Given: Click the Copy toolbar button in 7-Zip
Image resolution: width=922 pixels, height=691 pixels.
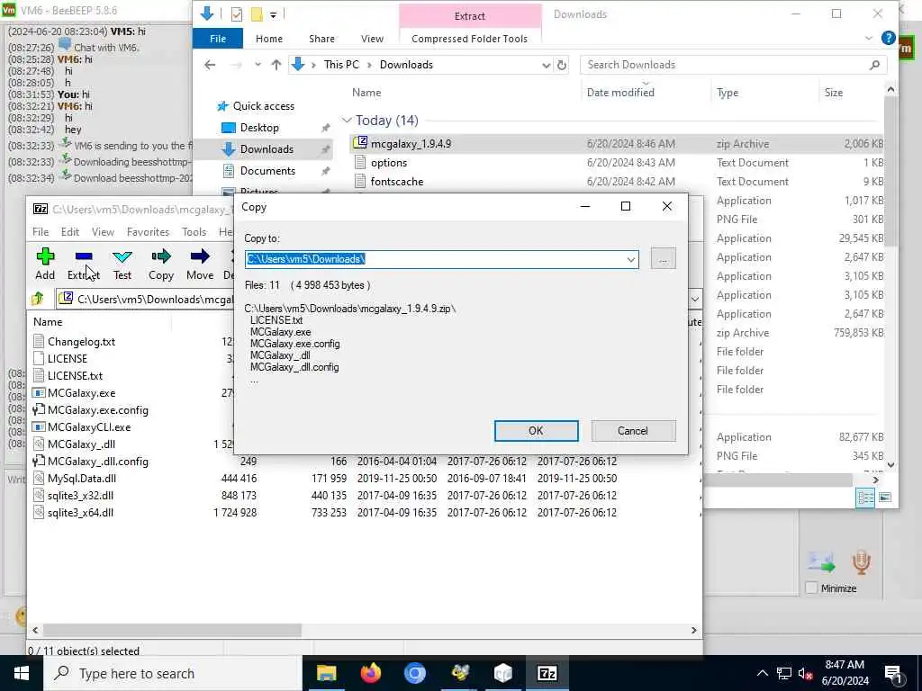Looking at the screenshot, I should [x=161, y=264].
